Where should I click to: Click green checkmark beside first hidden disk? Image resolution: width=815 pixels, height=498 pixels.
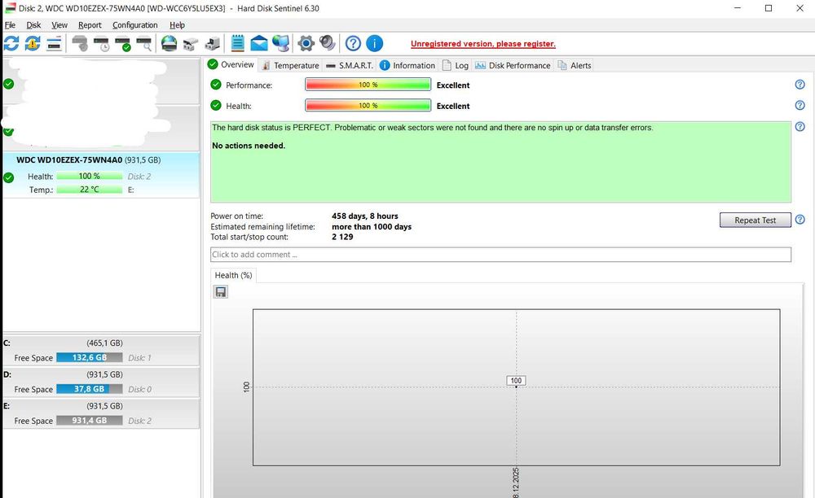pyautogui.click(x=9, y=84)
